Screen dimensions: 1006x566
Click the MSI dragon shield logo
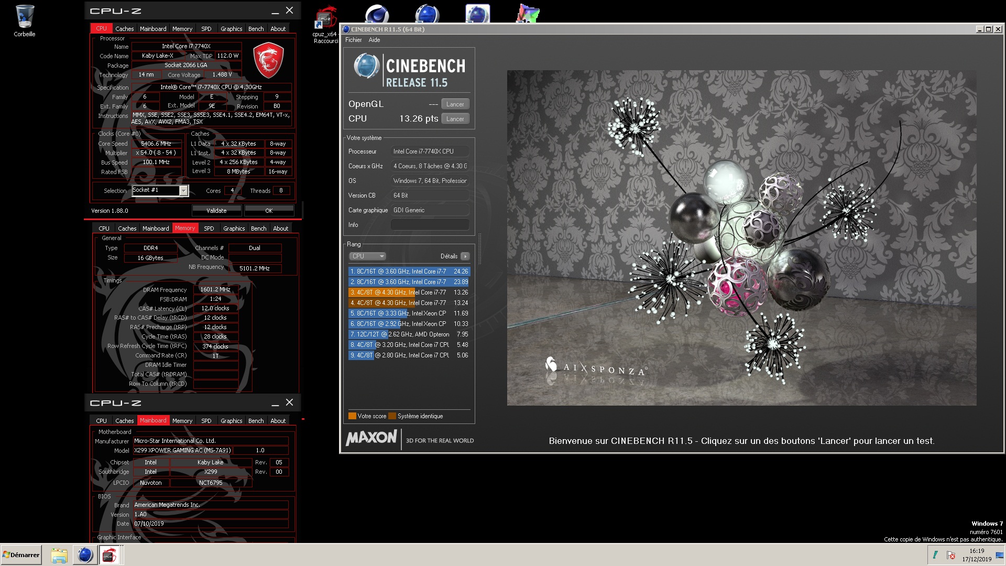[268, 60]
